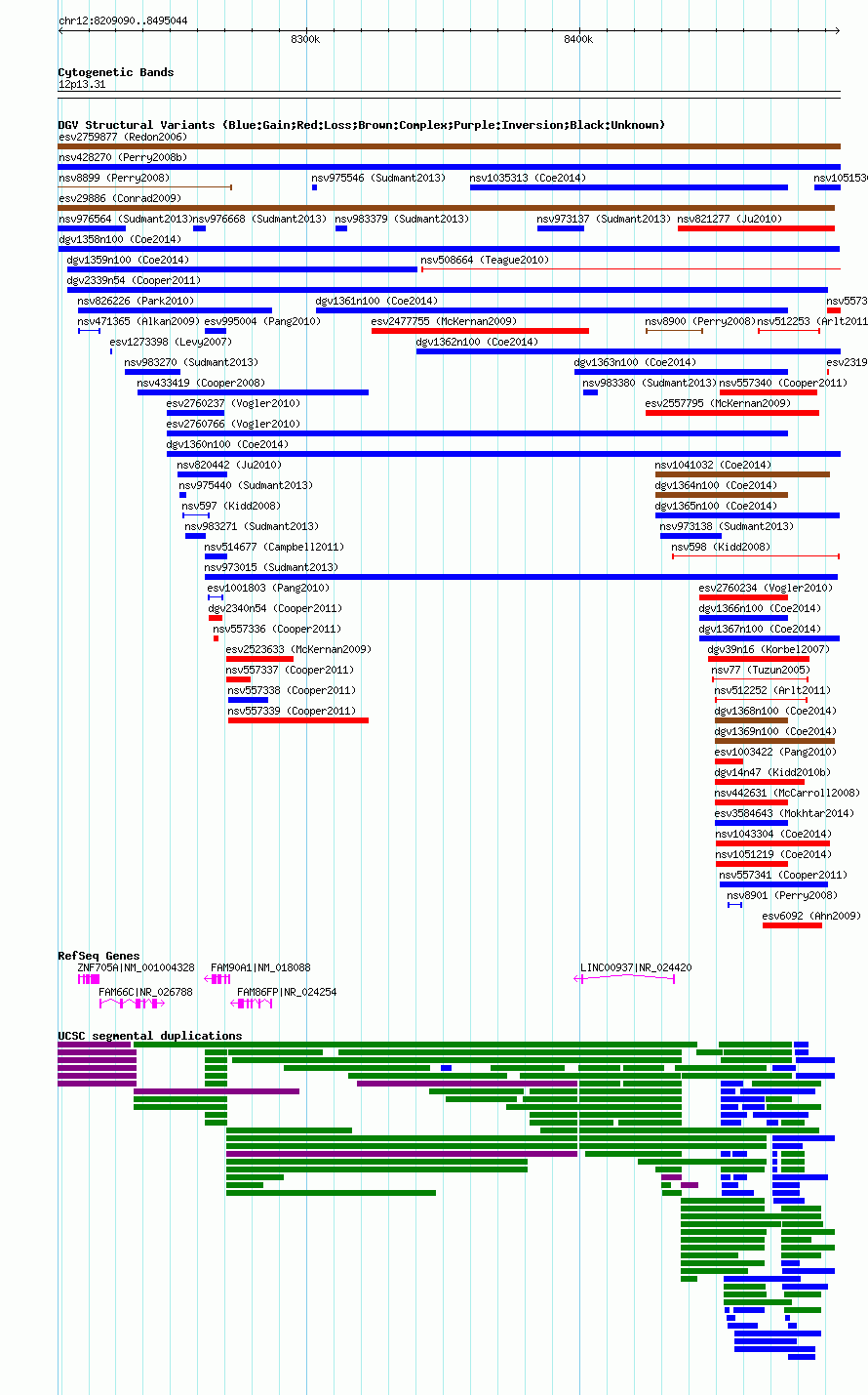Select the chr12:8209090..8495044 coordinate label
This screenshot has height=1395, width=868.
(123, 21)
